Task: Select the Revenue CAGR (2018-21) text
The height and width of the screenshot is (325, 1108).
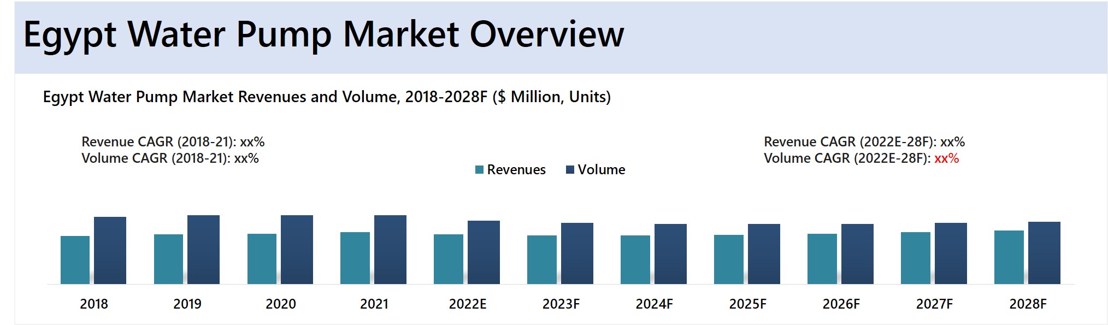Action: 173,142
